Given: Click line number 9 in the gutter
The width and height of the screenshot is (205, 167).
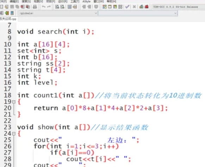Looking at the screenshot, I should tap(10, 38).
